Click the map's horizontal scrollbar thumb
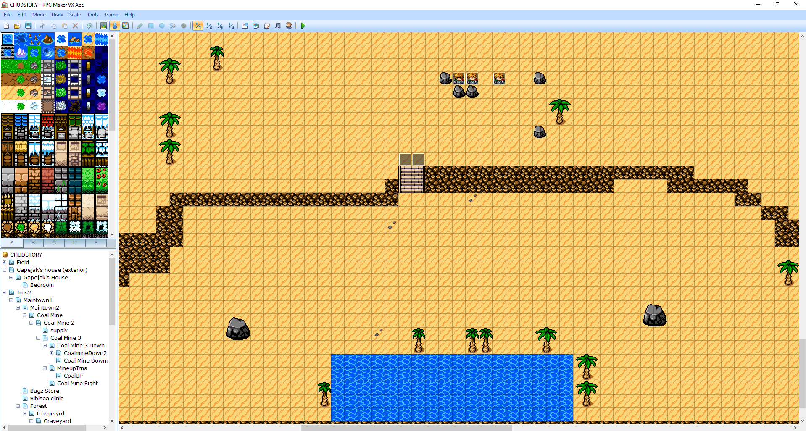 [x=406, y=428]
